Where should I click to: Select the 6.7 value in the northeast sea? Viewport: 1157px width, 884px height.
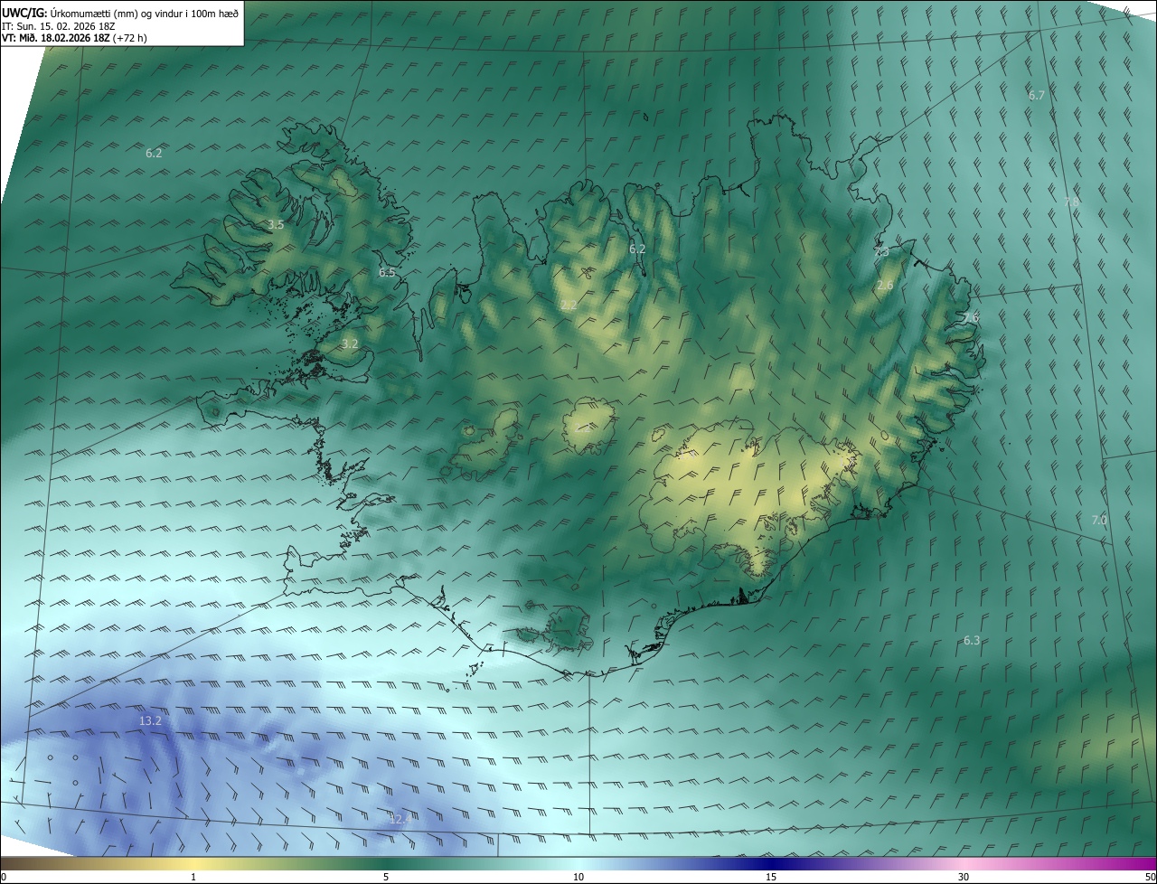pyautogui.click(x=1037, y=95)
